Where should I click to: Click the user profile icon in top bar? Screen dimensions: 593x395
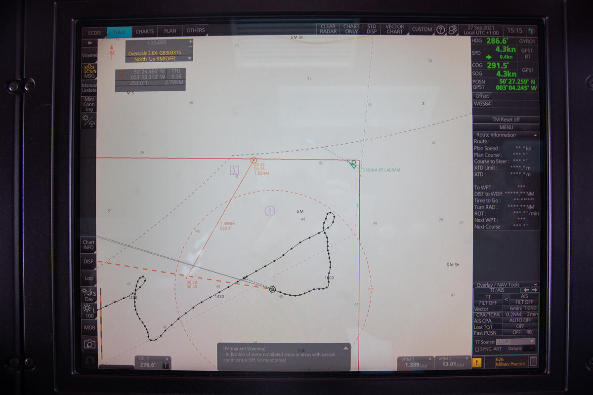453,30
